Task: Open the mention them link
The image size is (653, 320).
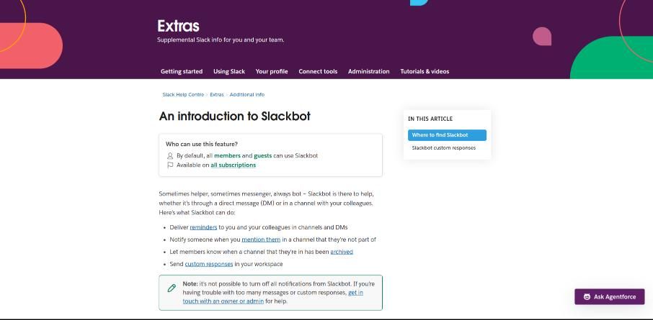Action: 261,239
